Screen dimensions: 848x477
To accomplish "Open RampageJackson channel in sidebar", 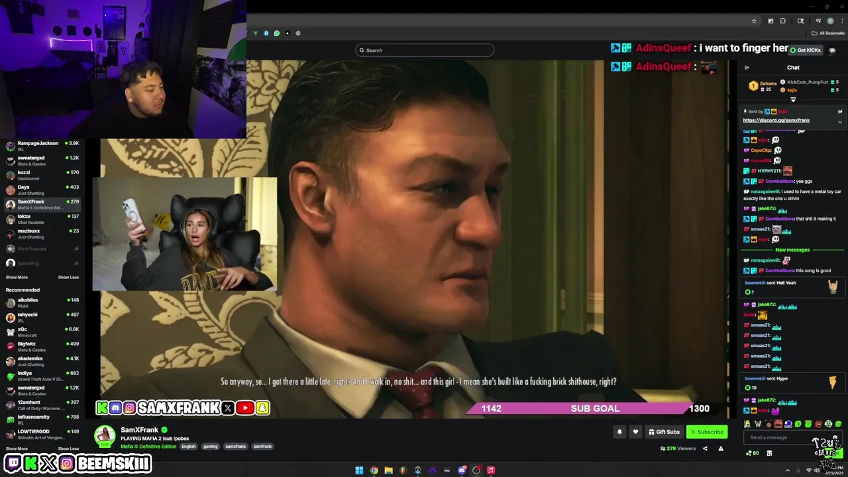I will 42,146.
